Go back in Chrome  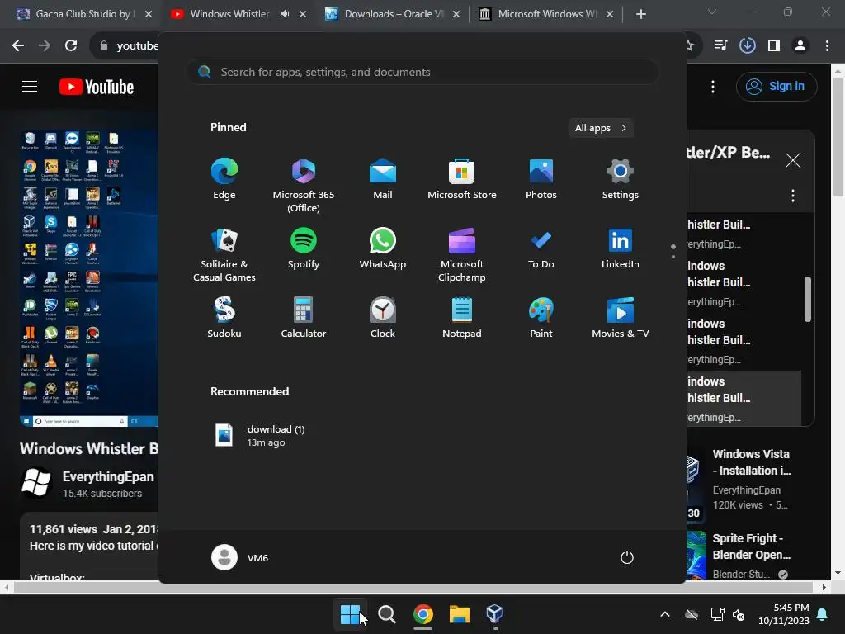point(18,46)
